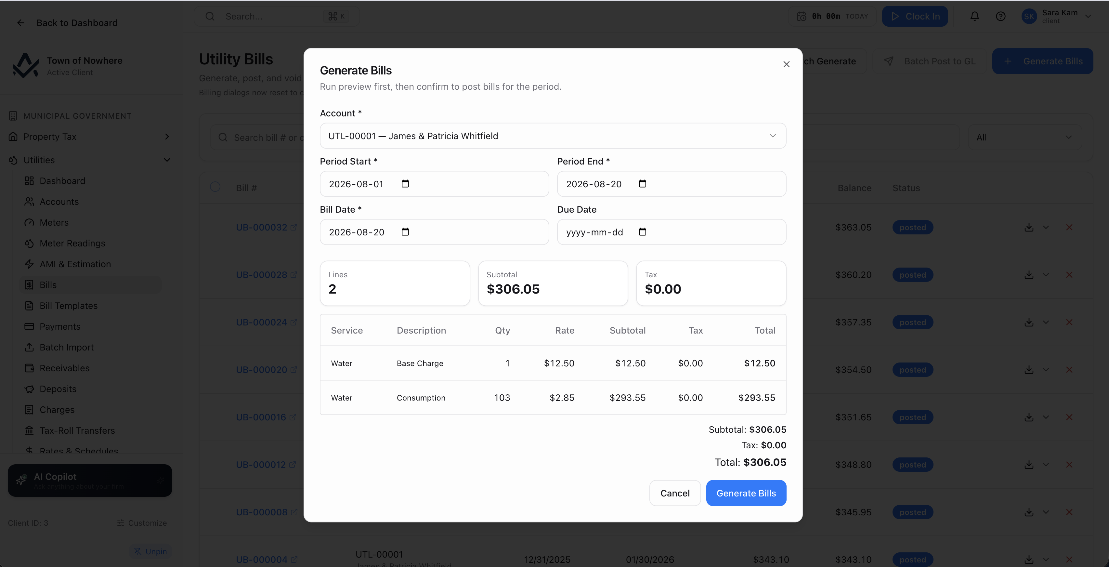Open the Account dropdown
Viewport: 1109px width, 567px height.
tap(553, 136)
